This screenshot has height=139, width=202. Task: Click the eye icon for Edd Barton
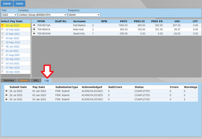pos(34,25)
